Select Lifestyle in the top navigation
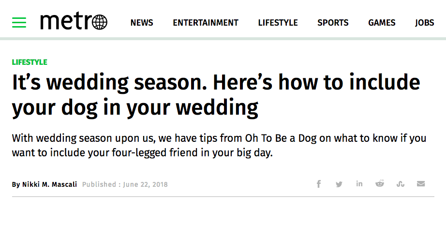This screenshot has width=446, height=225. click(278, 23)
